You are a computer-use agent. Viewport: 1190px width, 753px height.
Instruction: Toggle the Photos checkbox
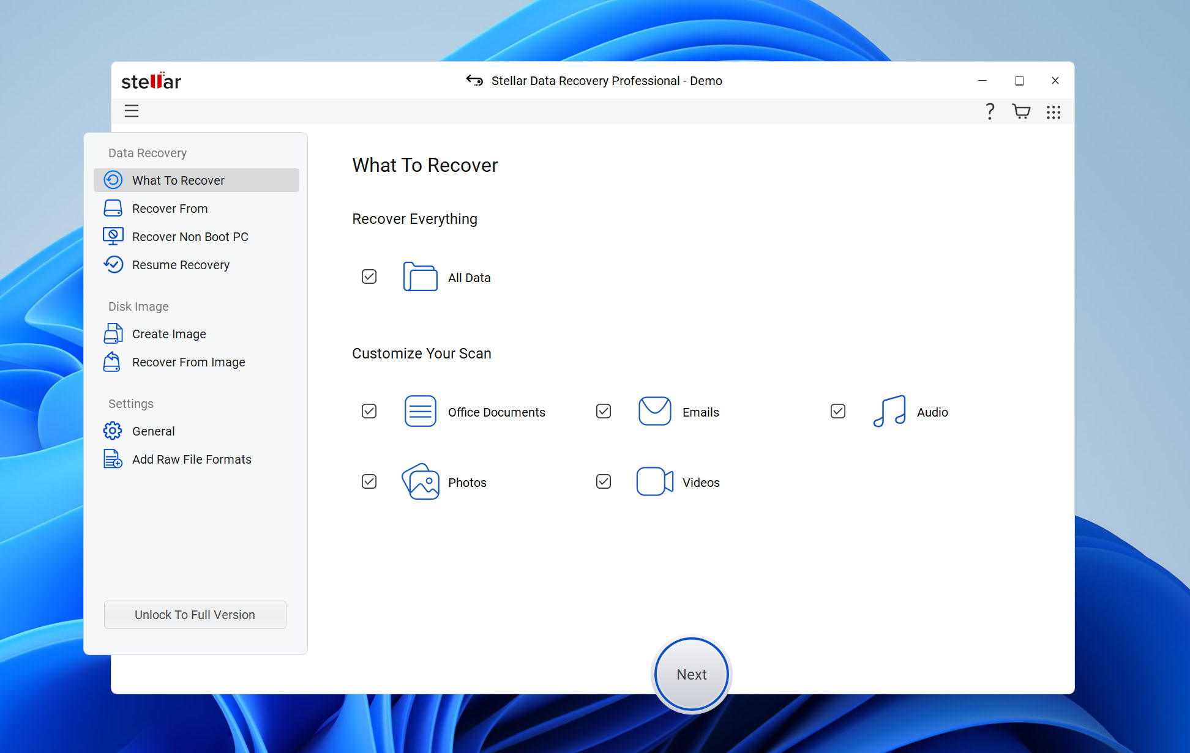click(x=369, y=481)
